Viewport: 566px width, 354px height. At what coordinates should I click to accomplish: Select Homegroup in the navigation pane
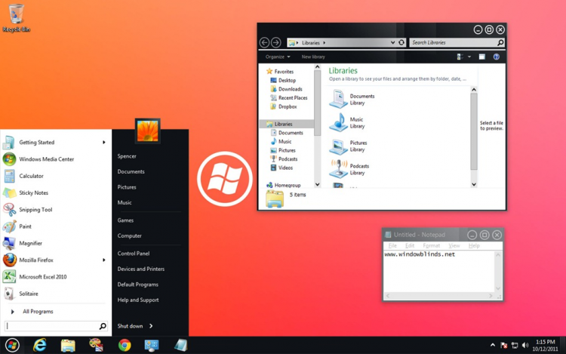click(x=283, y=185)
